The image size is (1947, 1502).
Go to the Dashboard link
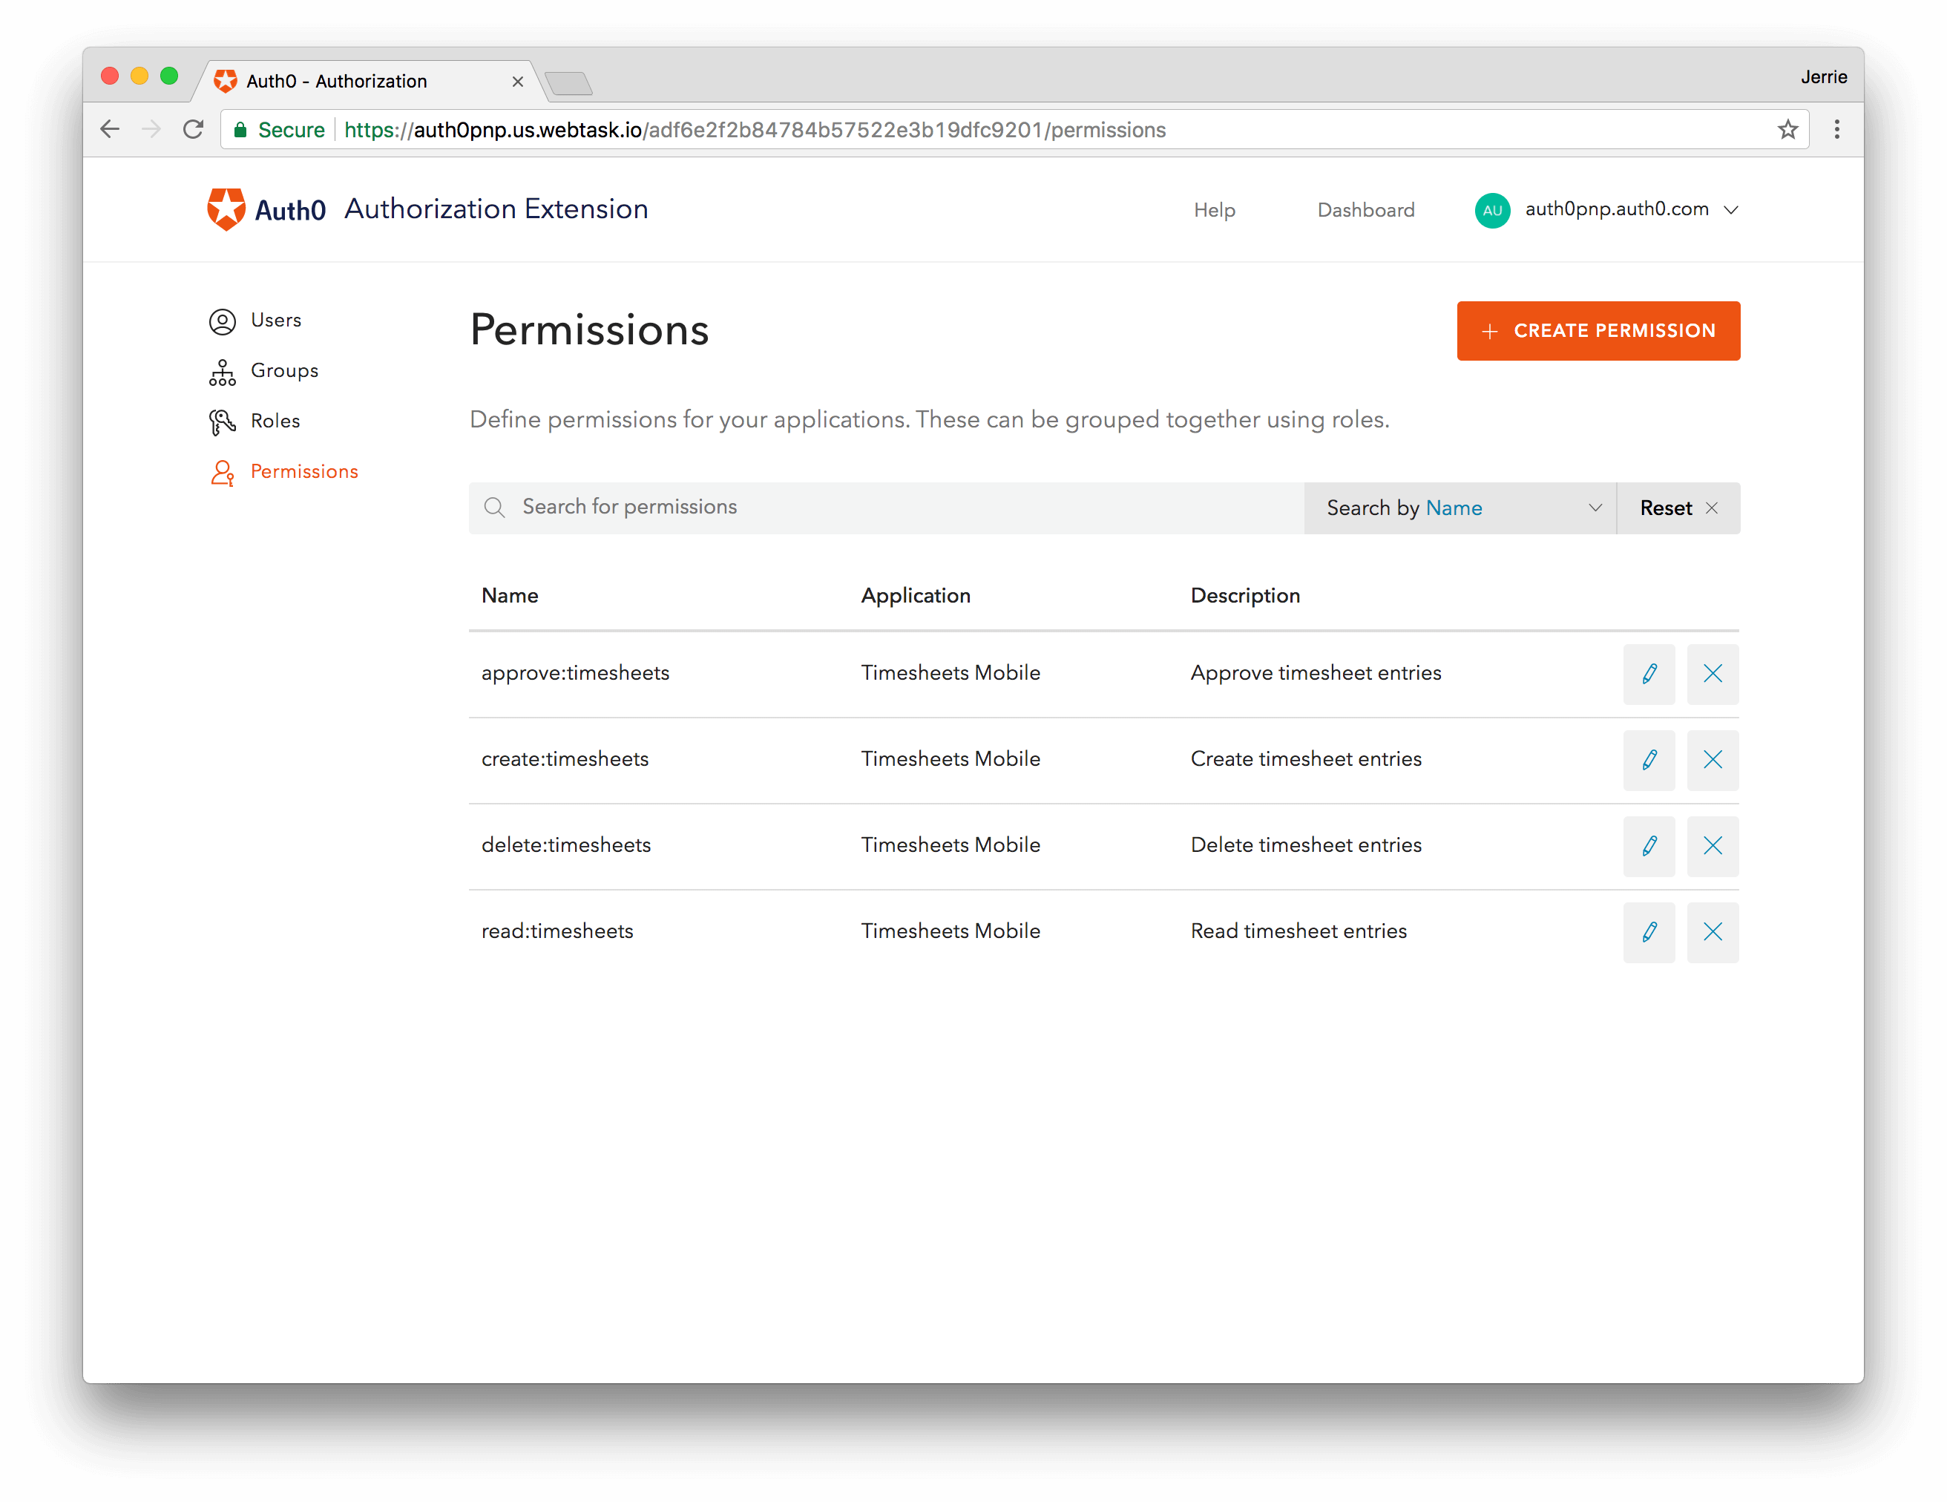[1365, 210]
